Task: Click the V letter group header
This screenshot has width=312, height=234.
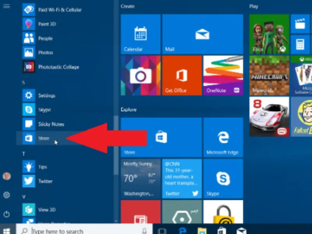Action: 24,197
